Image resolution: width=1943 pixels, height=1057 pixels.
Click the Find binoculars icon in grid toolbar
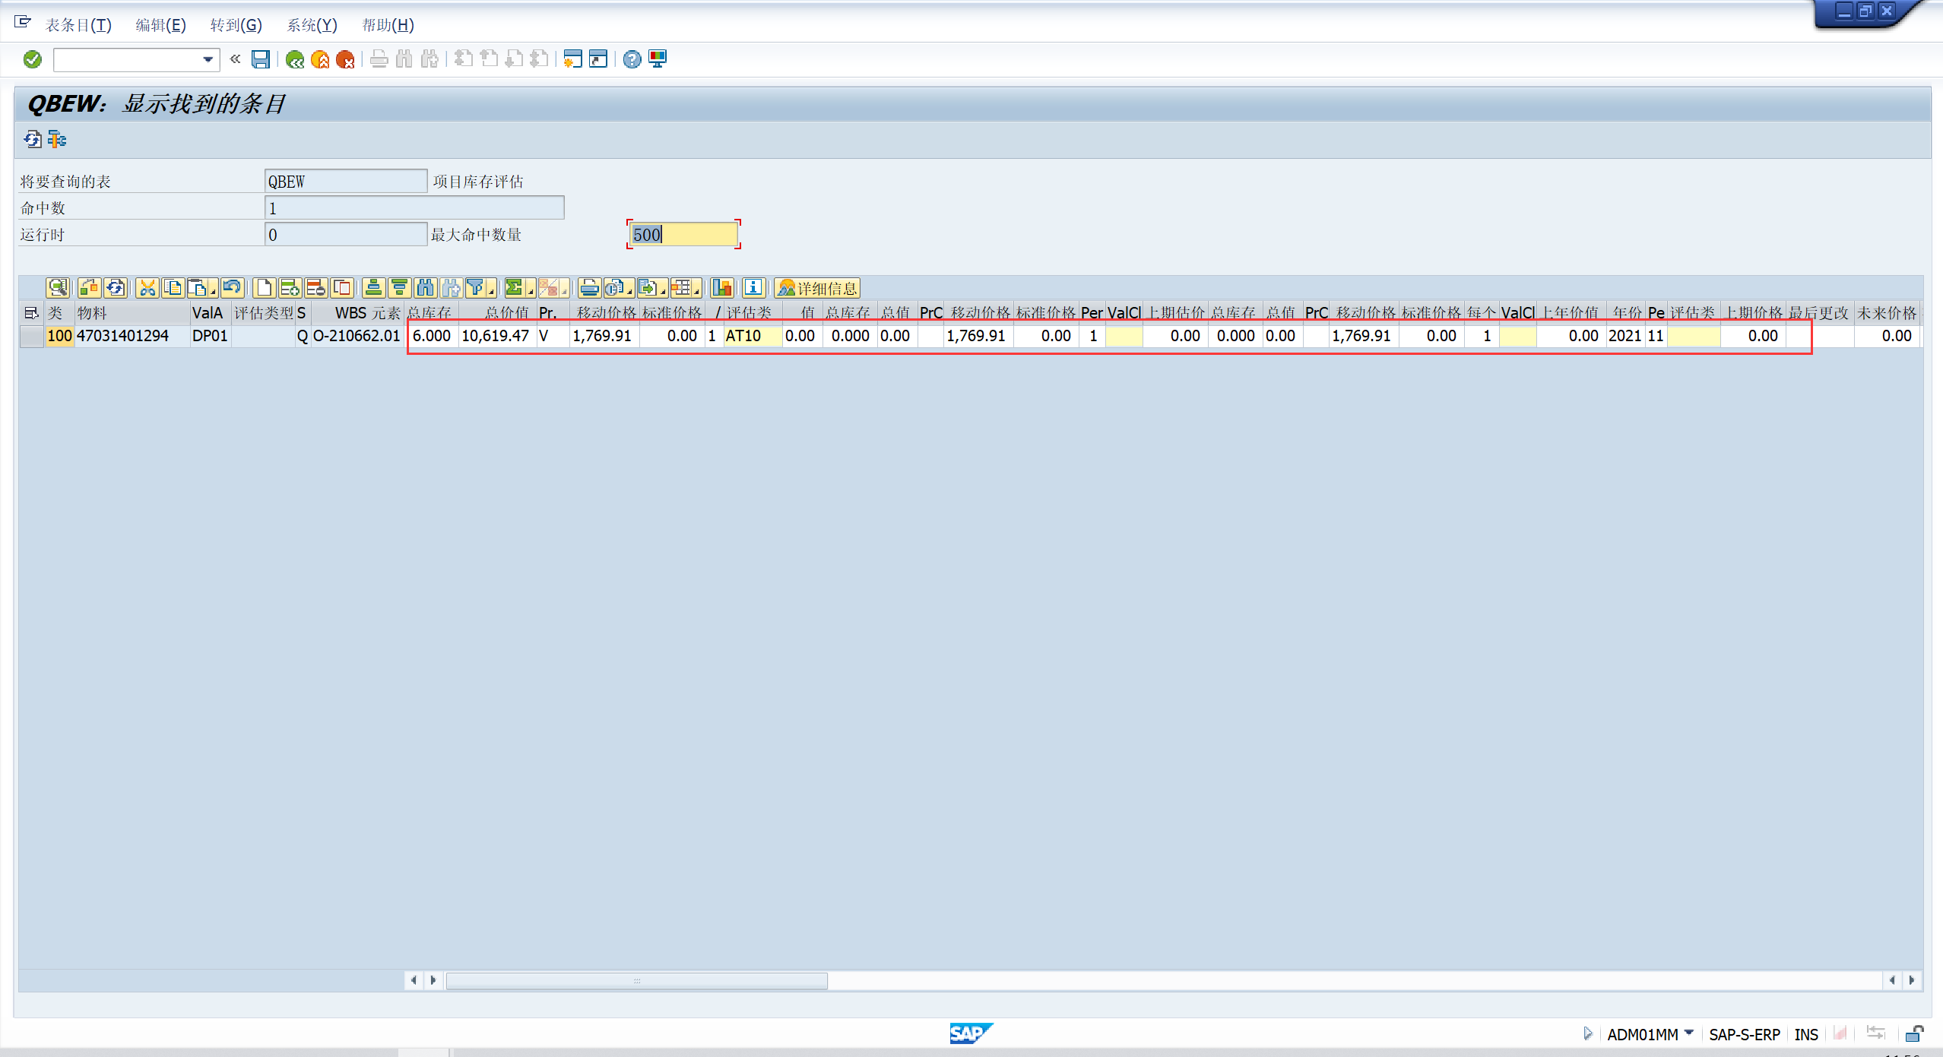point(425,288)
